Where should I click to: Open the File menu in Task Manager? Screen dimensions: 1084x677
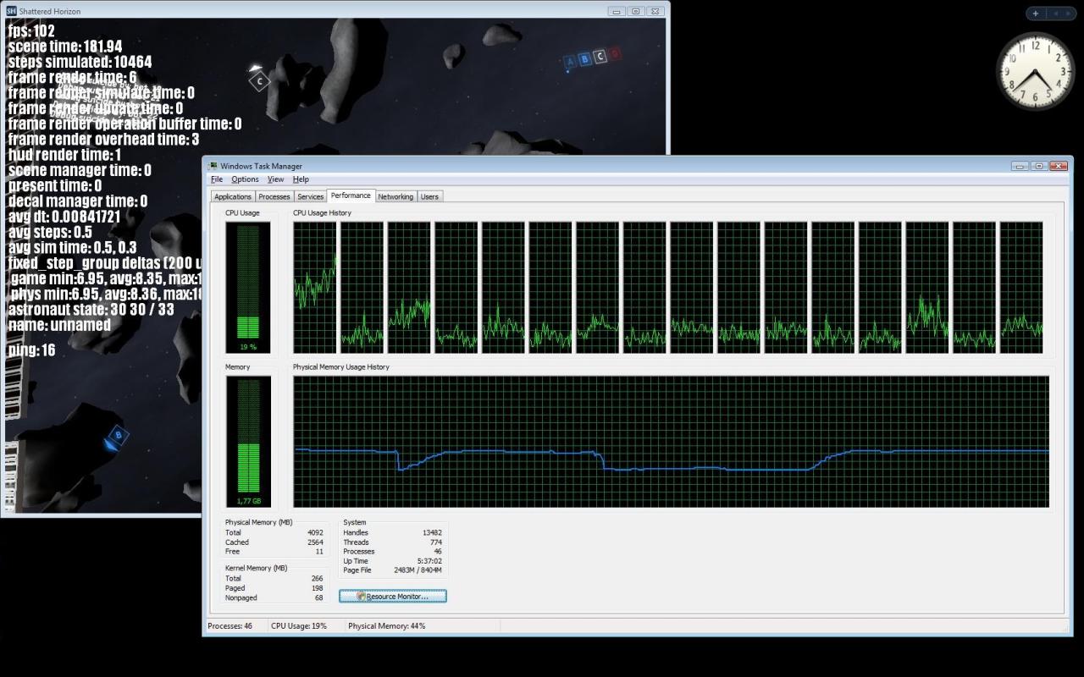pos(217,179)
